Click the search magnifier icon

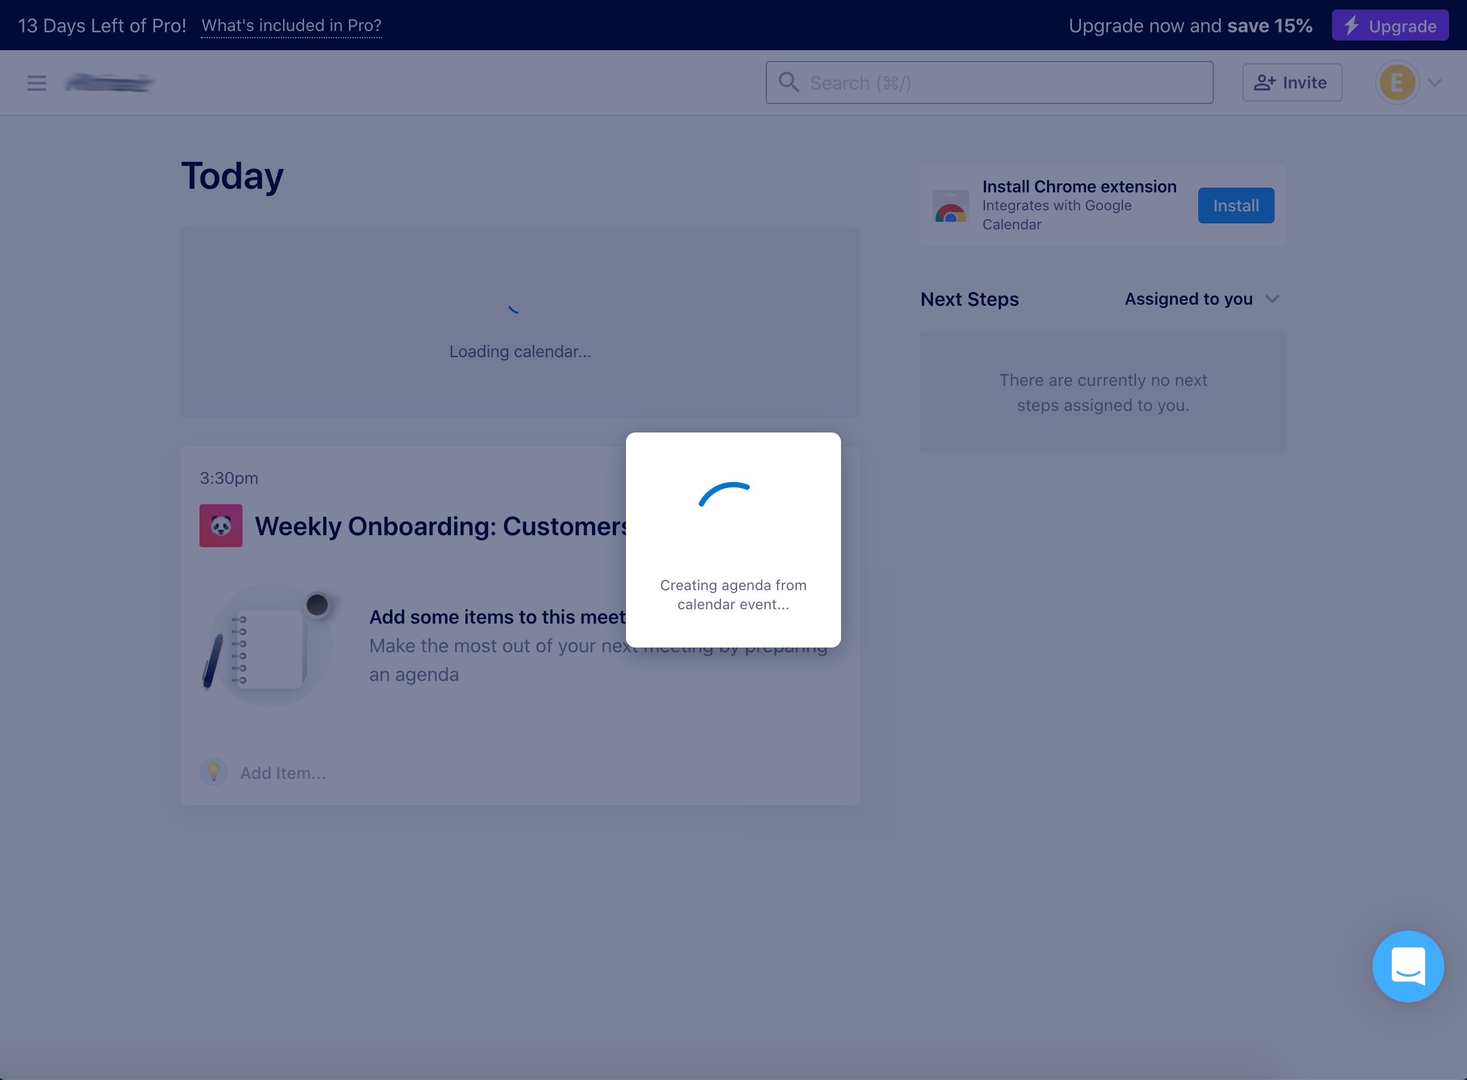[788, 82]
